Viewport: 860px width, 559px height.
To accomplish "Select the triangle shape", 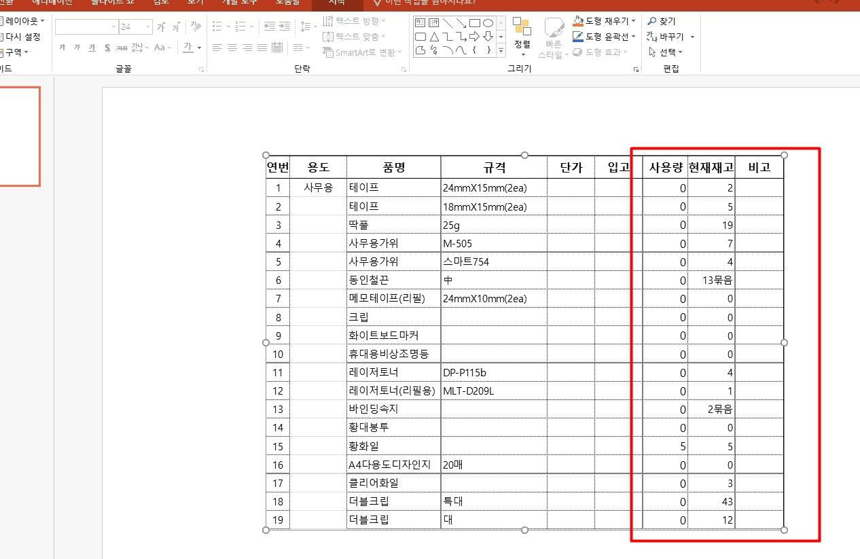I will click(x=434, y=37).
